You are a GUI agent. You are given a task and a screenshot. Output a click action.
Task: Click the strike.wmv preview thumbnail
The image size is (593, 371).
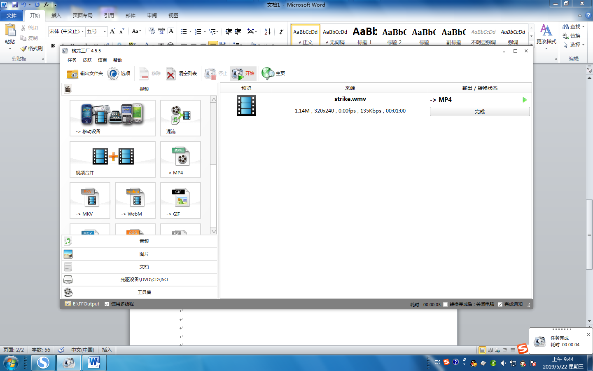[246, 106]
